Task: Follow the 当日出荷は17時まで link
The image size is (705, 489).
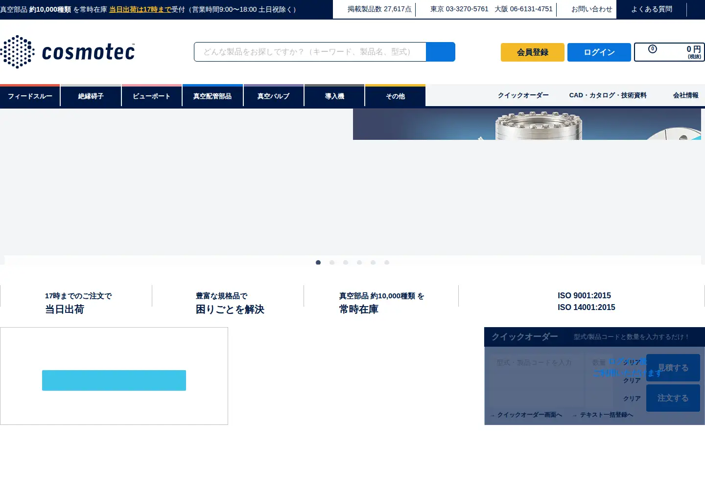Action: 140,9
